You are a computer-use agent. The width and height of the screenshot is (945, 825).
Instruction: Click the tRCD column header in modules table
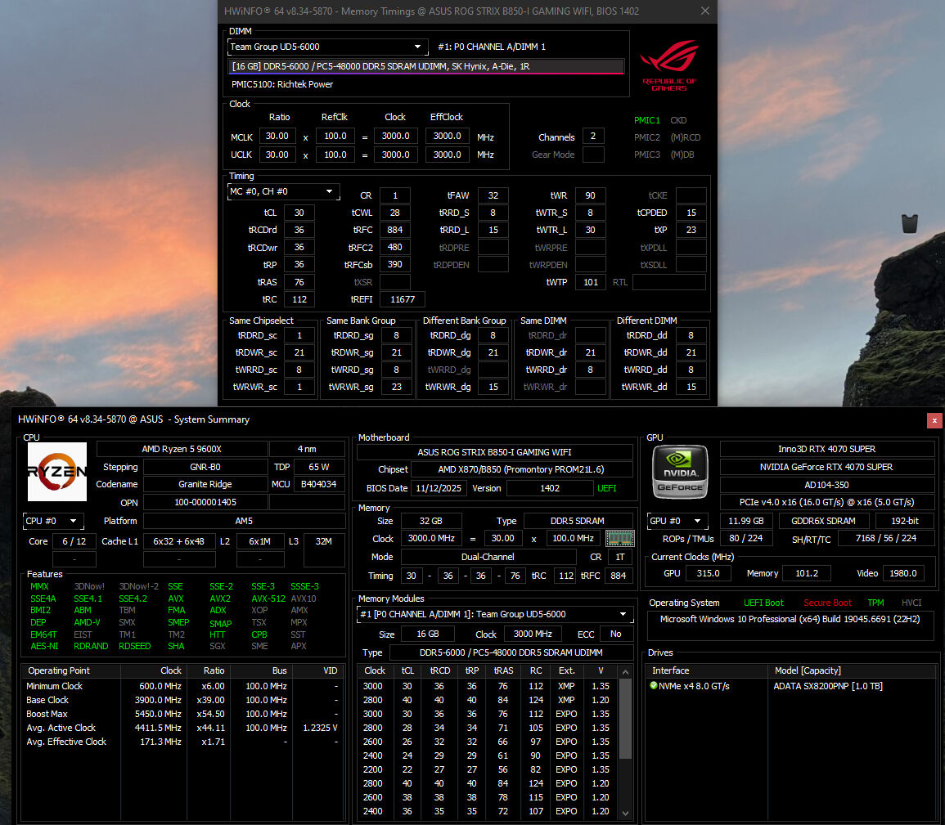point(440,670)
